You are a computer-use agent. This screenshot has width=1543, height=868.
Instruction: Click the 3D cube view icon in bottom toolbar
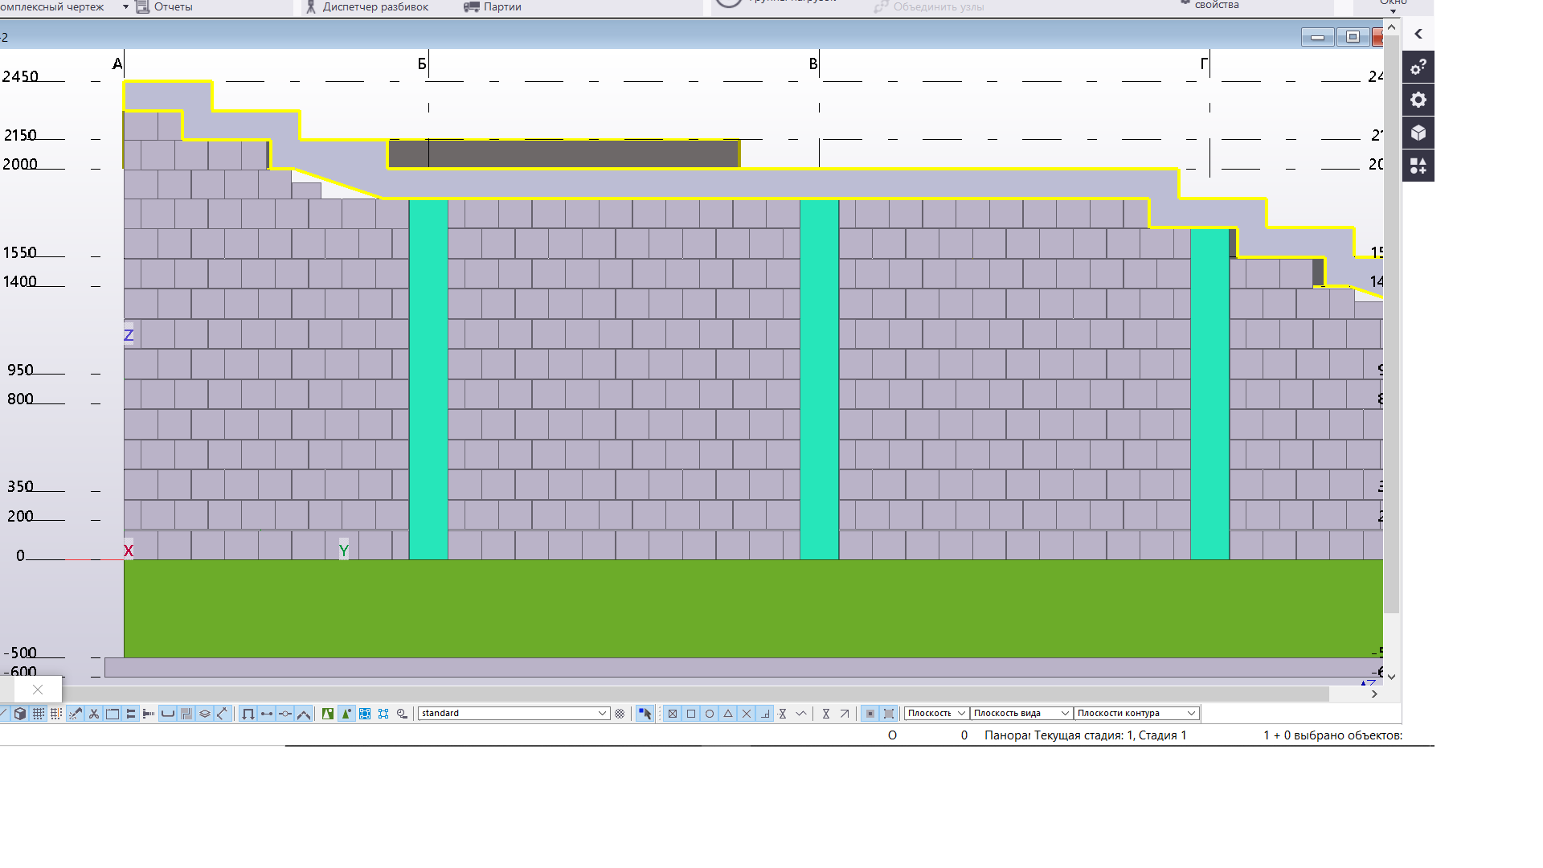[x=20, y=714]
